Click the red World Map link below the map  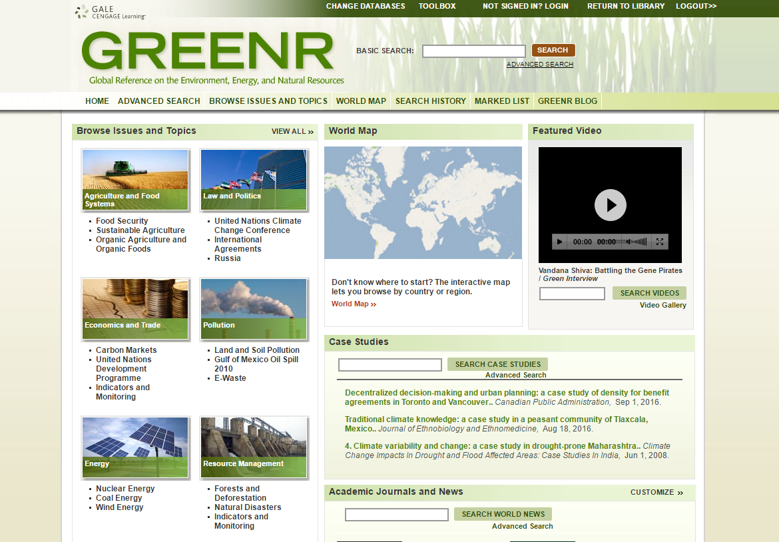[354, 304]
